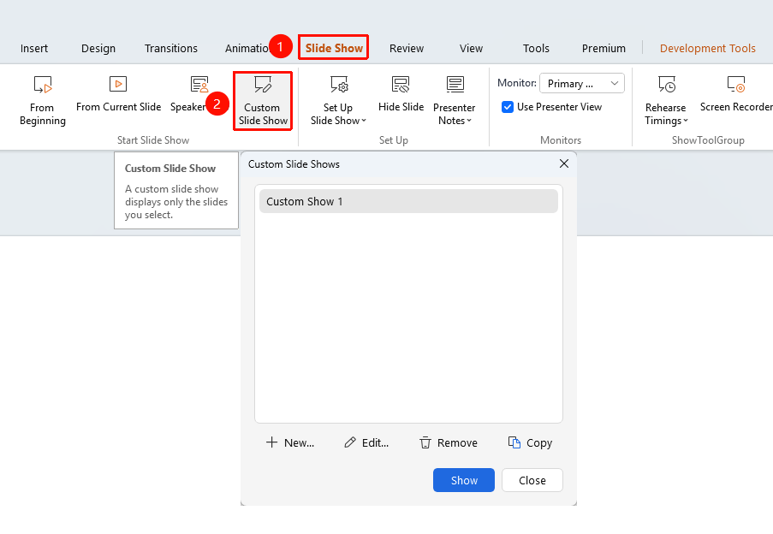
Task: Select the Premium tab
Action: (604, 48)
